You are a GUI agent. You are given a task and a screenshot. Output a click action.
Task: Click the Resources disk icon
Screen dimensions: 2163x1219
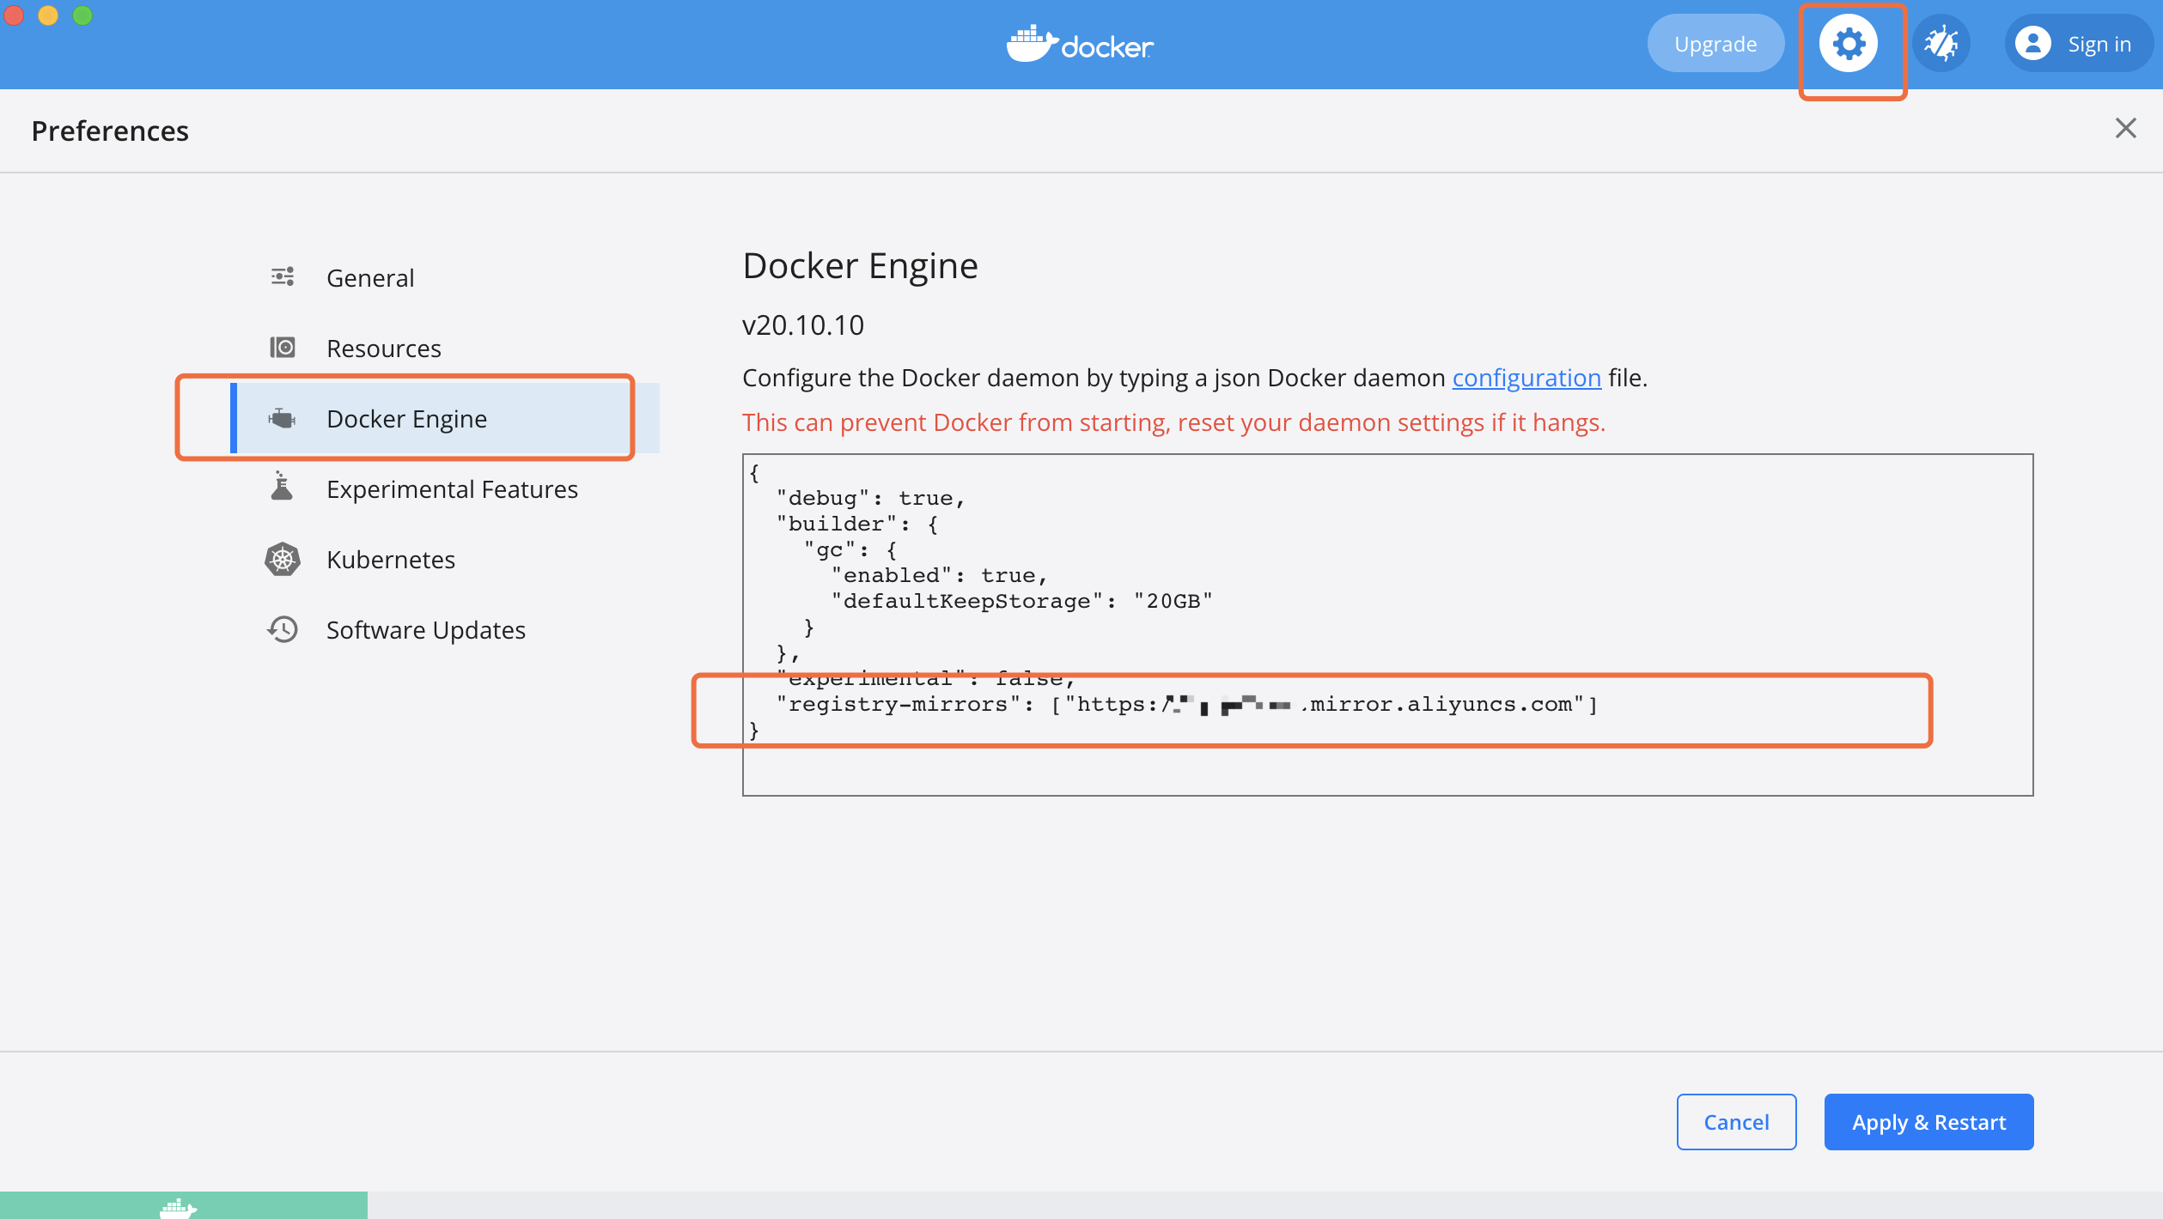click(283, 348)
